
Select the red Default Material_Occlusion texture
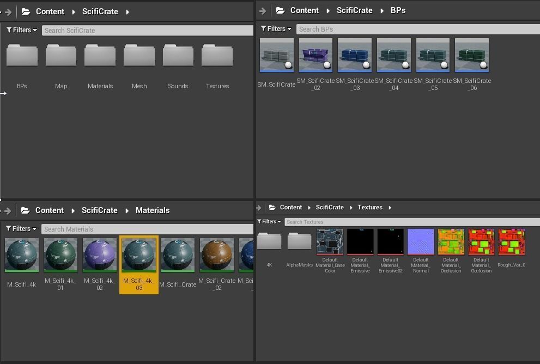(481, 242)
